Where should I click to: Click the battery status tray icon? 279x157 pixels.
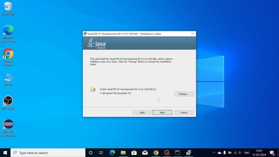pos(230,153)
